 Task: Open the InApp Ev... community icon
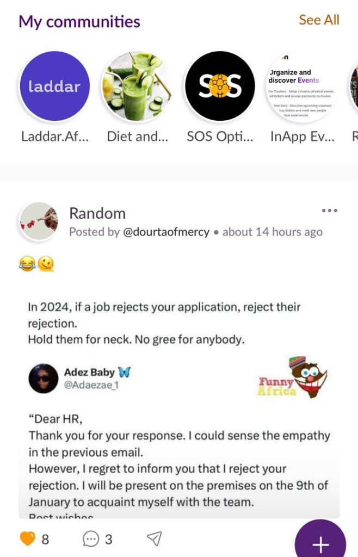(303, 86)
